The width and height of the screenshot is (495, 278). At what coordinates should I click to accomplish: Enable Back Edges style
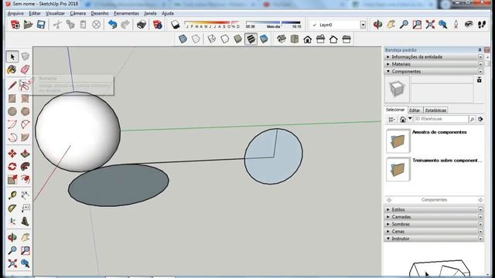coord(196,39)
